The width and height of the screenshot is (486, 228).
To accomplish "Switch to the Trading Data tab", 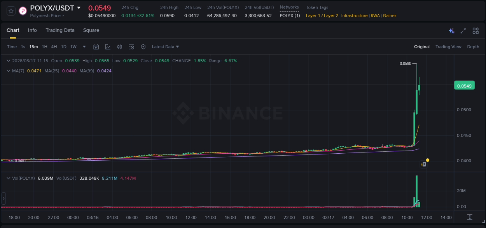I will [x=60, y=30].
